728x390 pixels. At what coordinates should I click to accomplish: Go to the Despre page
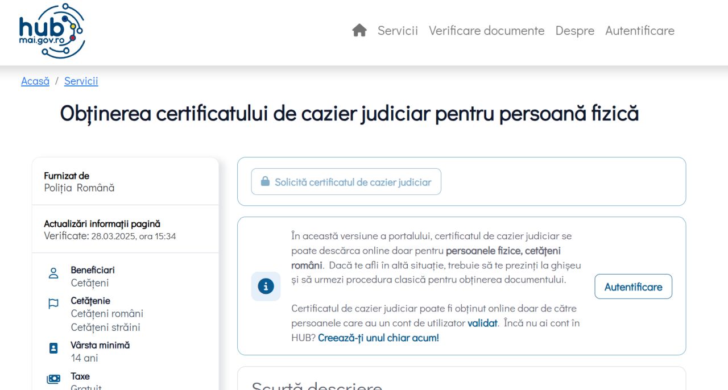(x=574, y=31)
